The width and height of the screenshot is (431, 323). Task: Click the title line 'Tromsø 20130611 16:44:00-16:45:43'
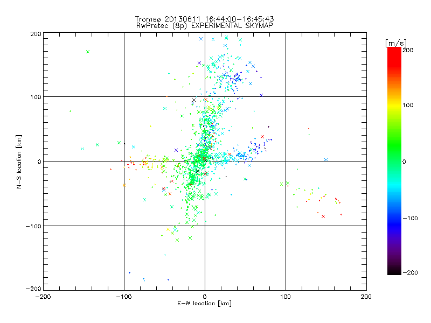tap(204, 19)
